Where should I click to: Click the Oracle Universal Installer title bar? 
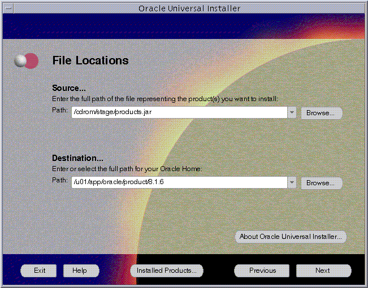click(x=189, y=8)
